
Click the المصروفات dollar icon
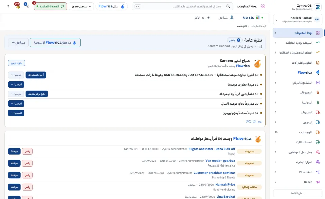[318, 92]
